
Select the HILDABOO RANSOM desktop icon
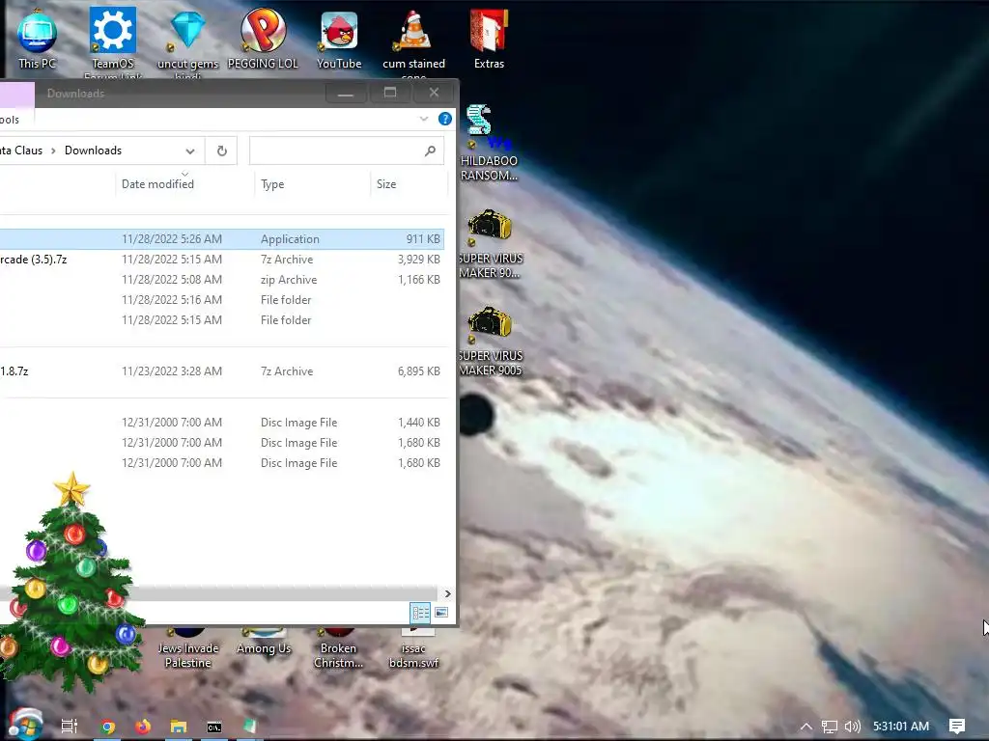pyautogui.click(x=488, y=143)
